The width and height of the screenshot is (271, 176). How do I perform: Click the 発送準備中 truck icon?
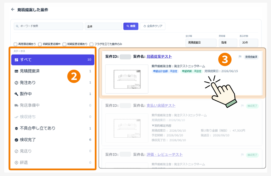(17, 106)
